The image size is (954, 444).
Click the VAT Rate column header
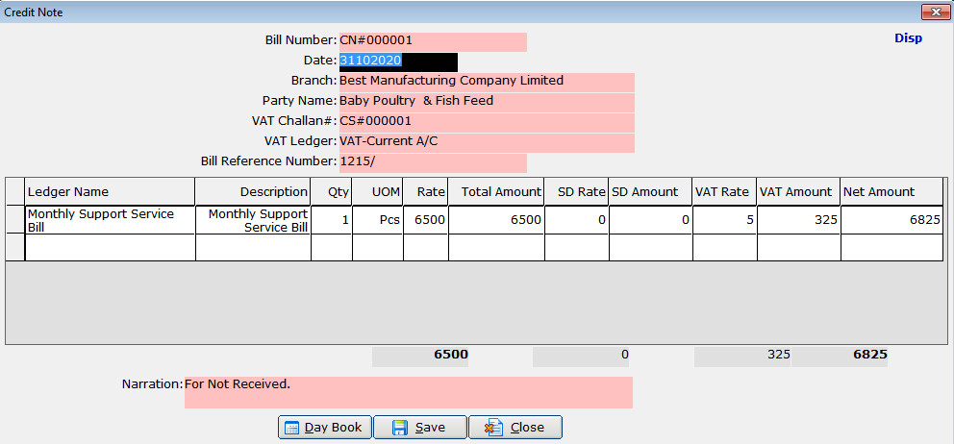(724, 192)
